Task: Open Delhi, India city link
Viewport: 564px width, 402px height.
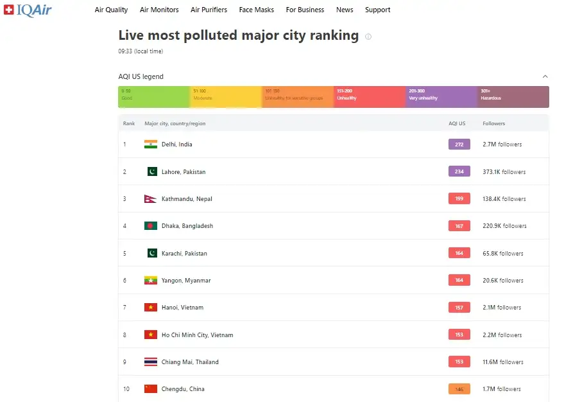Action: pyautogui.click(x=176, y=144)
